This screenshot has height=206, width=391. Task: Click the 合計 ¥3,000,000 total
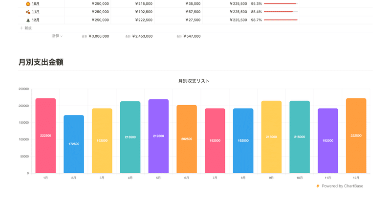pyautogui.click(x=95, y=36)
